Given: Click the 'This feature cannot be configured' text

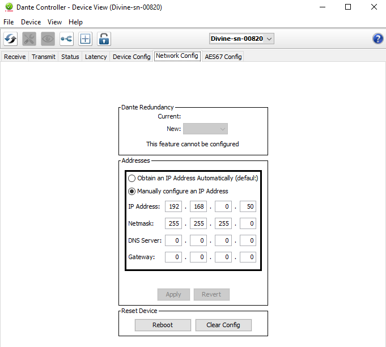Looking at the screenshot, I should coord(193,144).
